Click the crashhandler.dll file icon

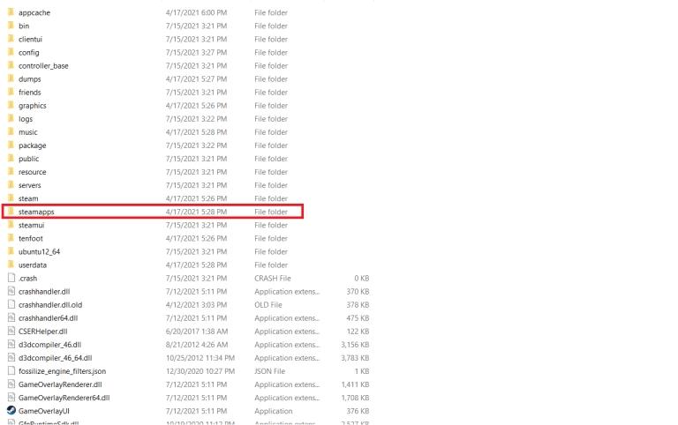coord(11,291)
